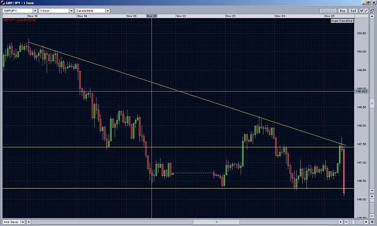The height and width of the screenshot is (226, 377).
Task: Click the GBP/JPY symbol field
Action: 17,11
